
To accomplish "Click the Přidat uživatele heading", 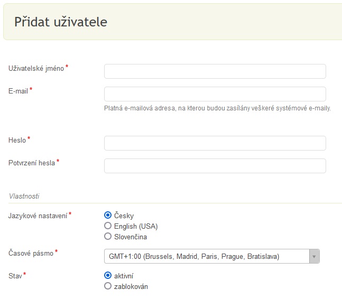I will pos(61,22).
